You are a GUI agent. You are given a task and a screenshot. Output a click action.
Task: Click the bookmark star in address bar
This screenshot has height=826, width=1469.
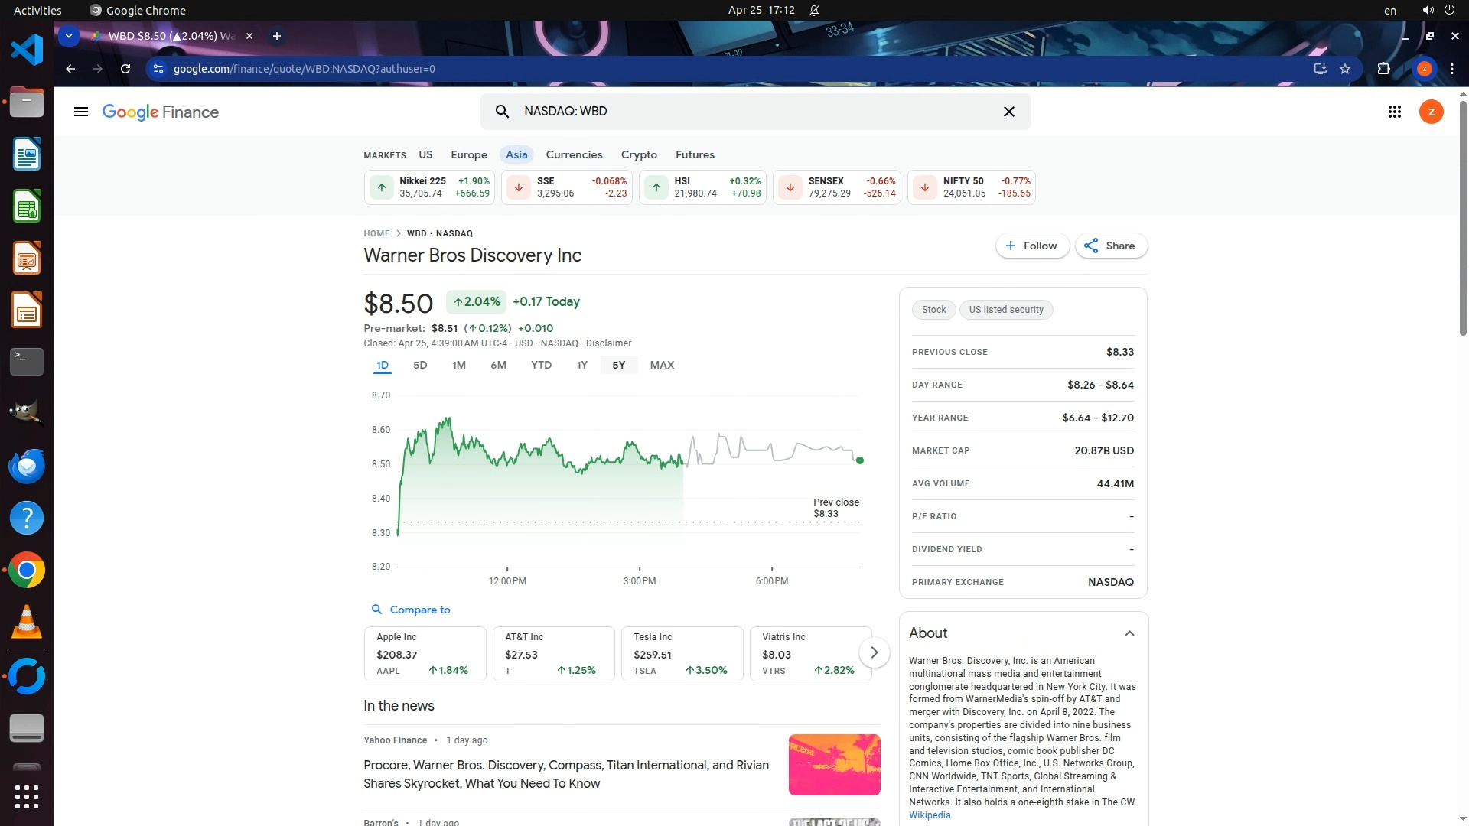(x=1345, y=69)
